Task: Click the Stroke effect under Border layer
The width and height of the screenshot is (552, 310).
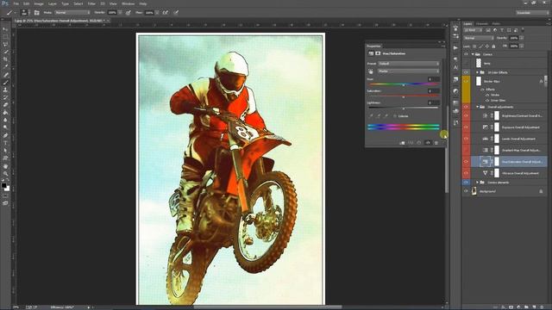Action: tap(495, 95)
